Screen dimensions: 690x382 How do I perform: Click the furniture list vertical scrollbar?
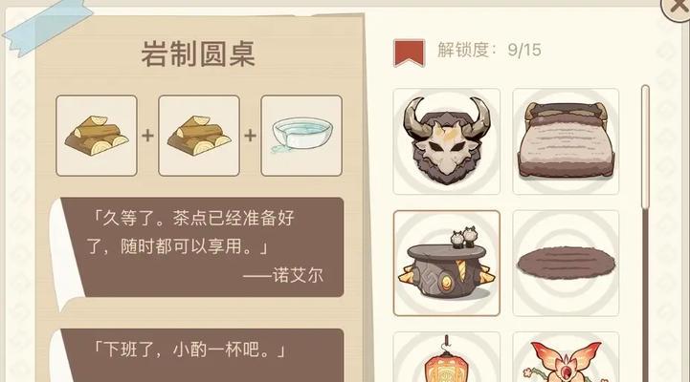click(645, 233)
